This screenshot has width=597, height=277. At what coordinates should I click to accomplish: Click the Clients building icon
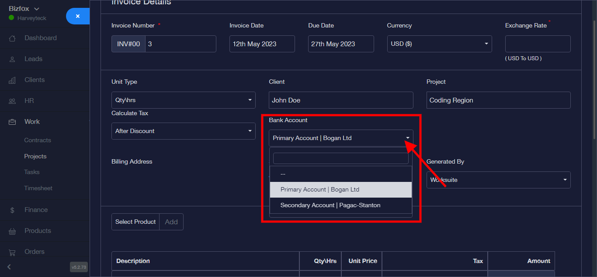(x=12, y=80)
